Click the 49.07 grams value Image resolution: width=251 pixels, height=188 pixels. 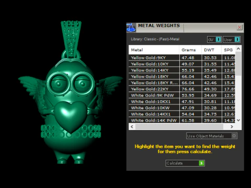point(188,64)
